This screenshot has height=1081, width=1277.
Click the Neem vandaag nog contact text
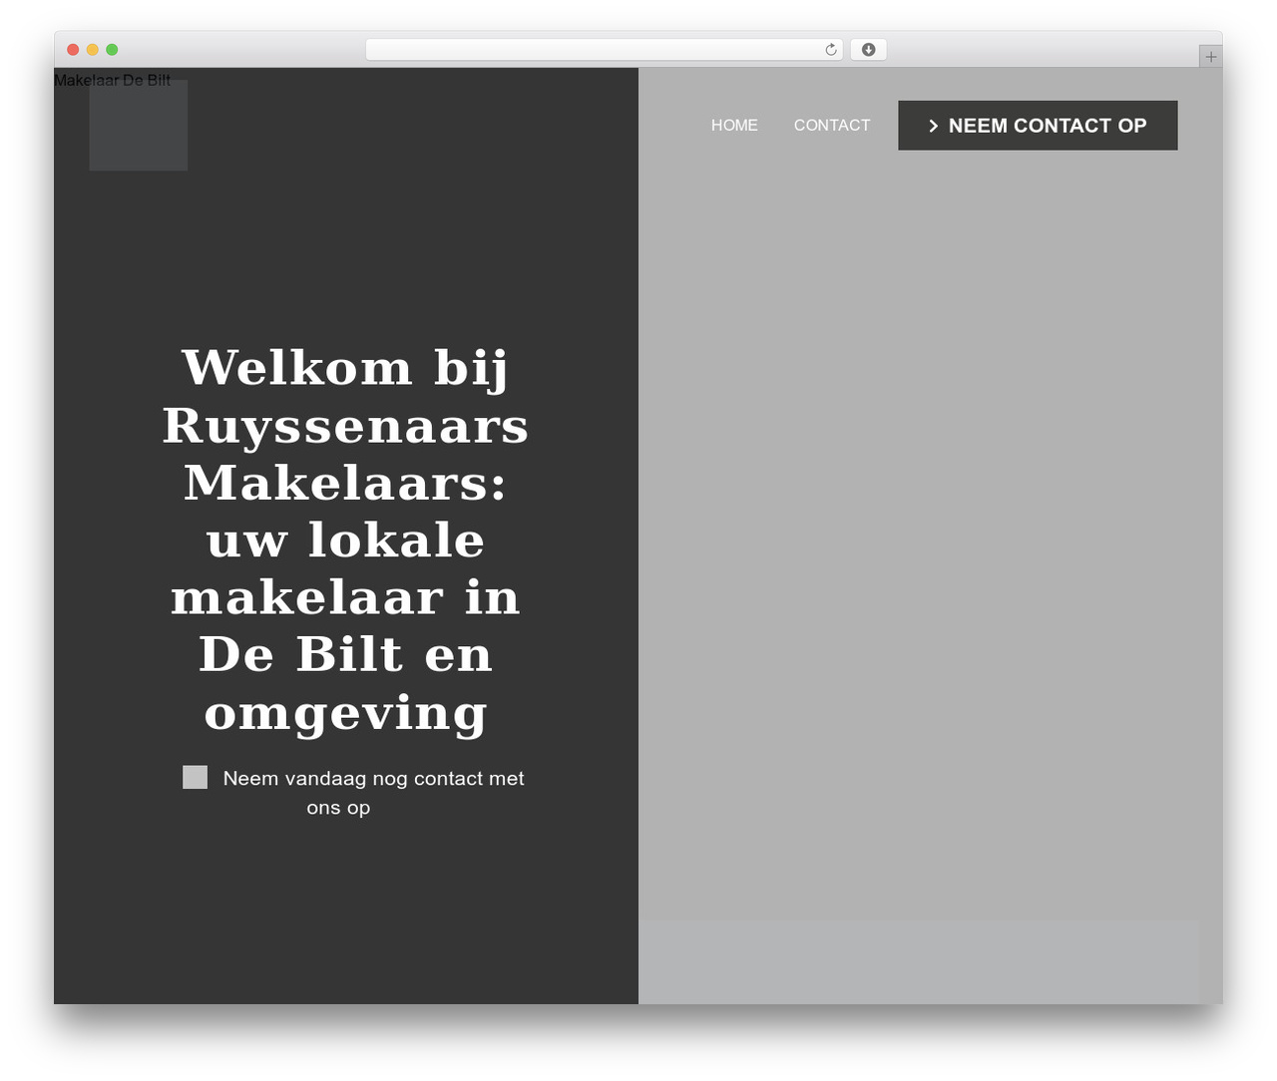pos(373,793)
